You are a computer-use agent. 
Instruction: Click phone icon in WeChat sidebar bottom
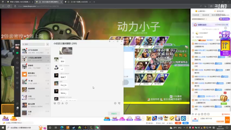[17, 109]
